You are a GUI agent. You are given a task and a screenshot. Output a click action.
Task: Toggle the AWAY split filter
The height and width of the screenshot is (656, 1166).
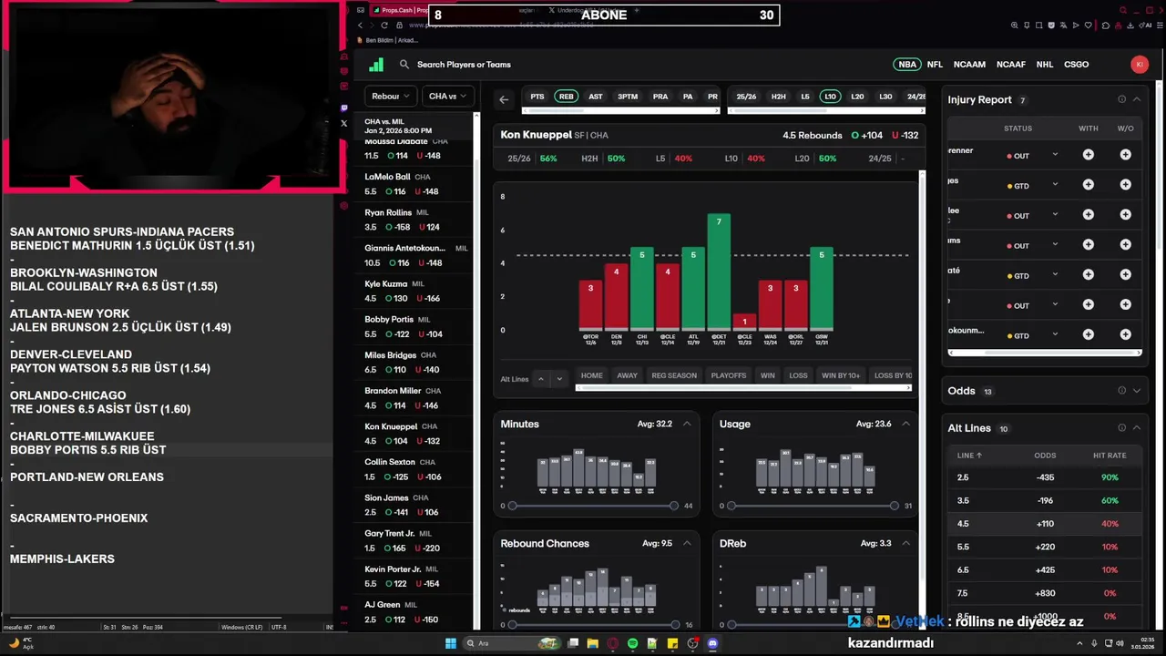coord(627,375)
